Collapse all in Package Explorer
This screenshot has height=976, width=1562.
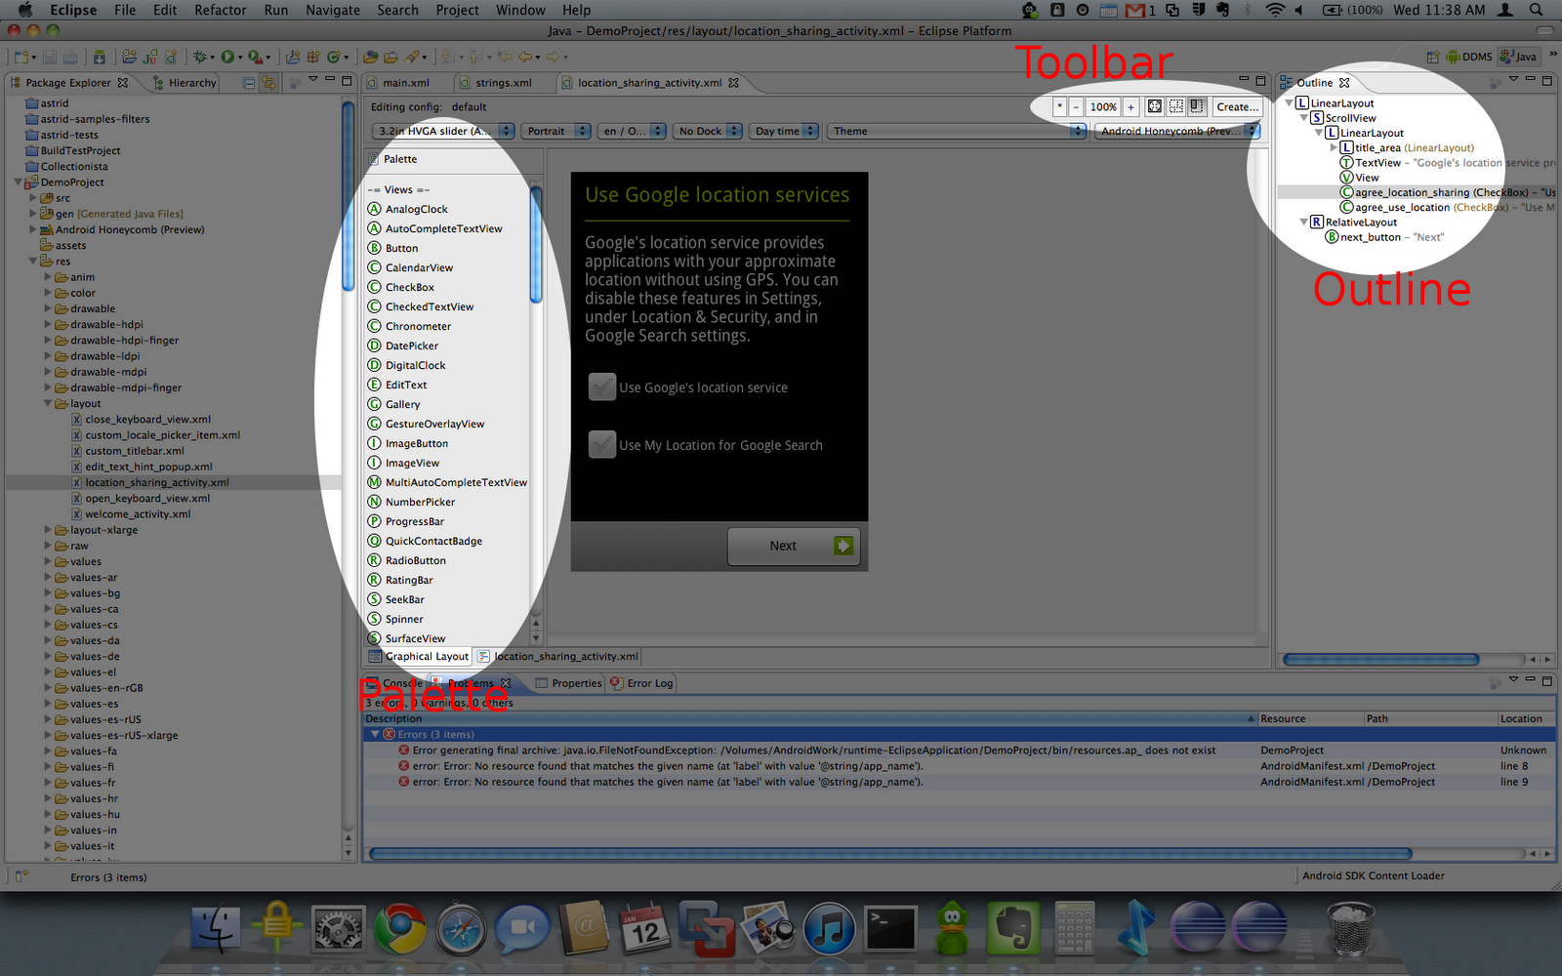[x=249, y=83]
